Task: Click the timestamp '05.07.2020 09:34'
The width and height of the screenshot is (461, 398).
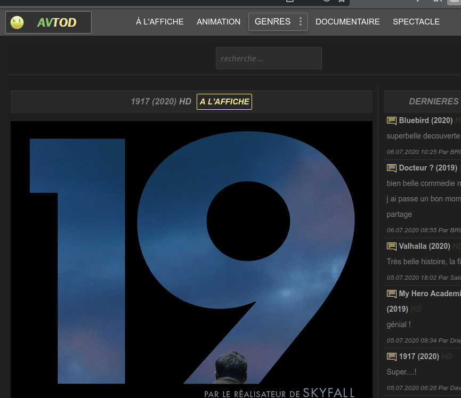Action: tap(411, 340)
